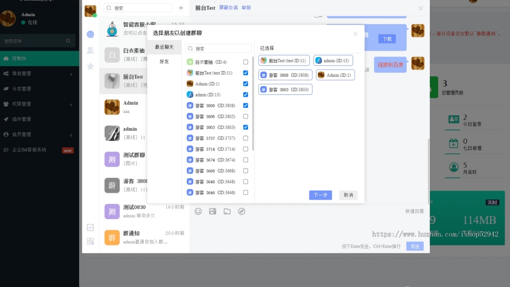This screenshot has height=287, width=510.
Task: Click the user avatar in IM sidebar top
Action: (x=90, y=11)
